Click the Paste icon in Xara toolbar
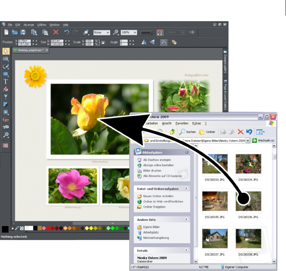The image size is (286, 271). pyautogui.click(x=45, y=32)
